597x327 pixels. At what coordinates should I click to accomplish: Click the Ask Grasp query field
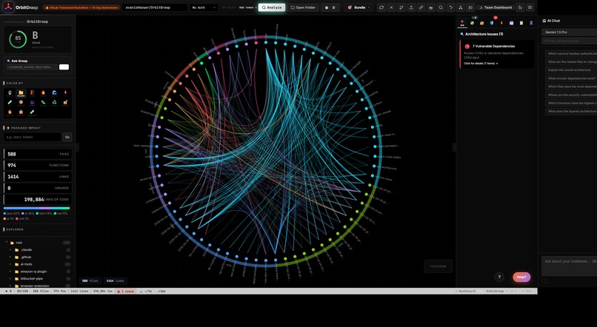point(32,67)
